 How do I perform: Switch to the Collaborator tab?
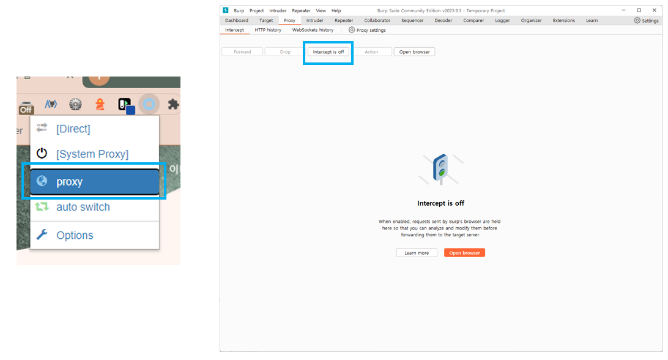coord(377,20)
